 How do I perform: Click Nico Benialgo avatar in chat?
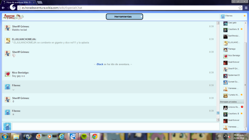pyautogui.click(x=7, y=74)
